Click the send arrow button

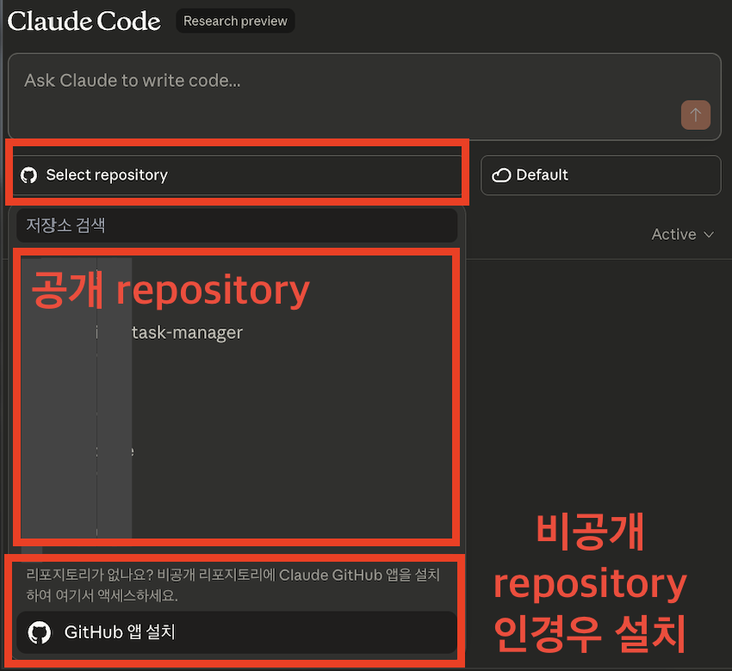[x=695, y=114]
